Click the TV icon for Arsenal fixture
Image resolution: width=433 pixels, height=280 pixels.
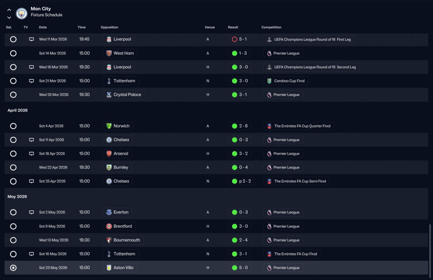[31, 154]
